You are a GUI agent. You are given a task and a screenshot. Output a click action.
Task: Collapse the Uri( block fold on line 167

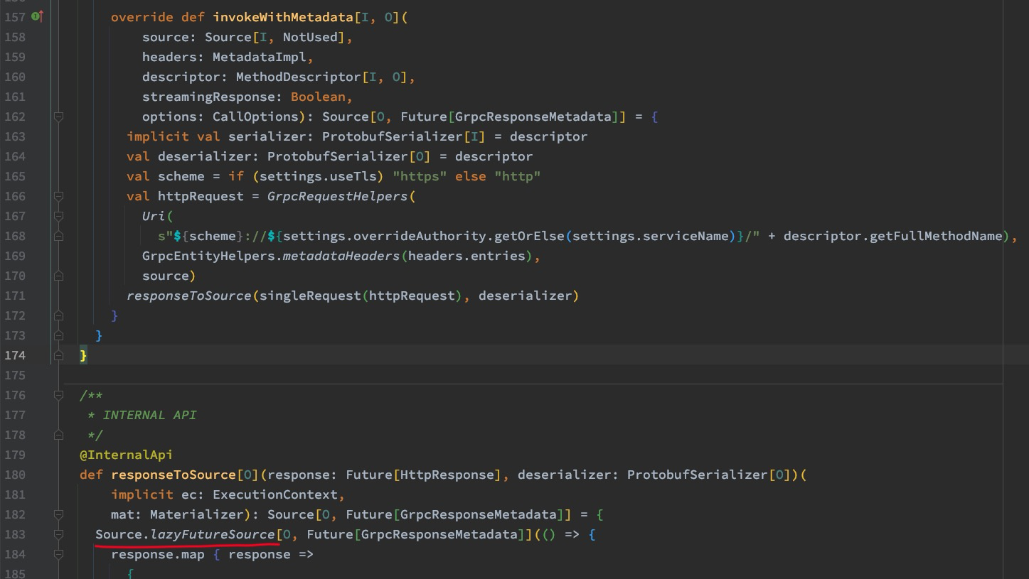[59, 216]
